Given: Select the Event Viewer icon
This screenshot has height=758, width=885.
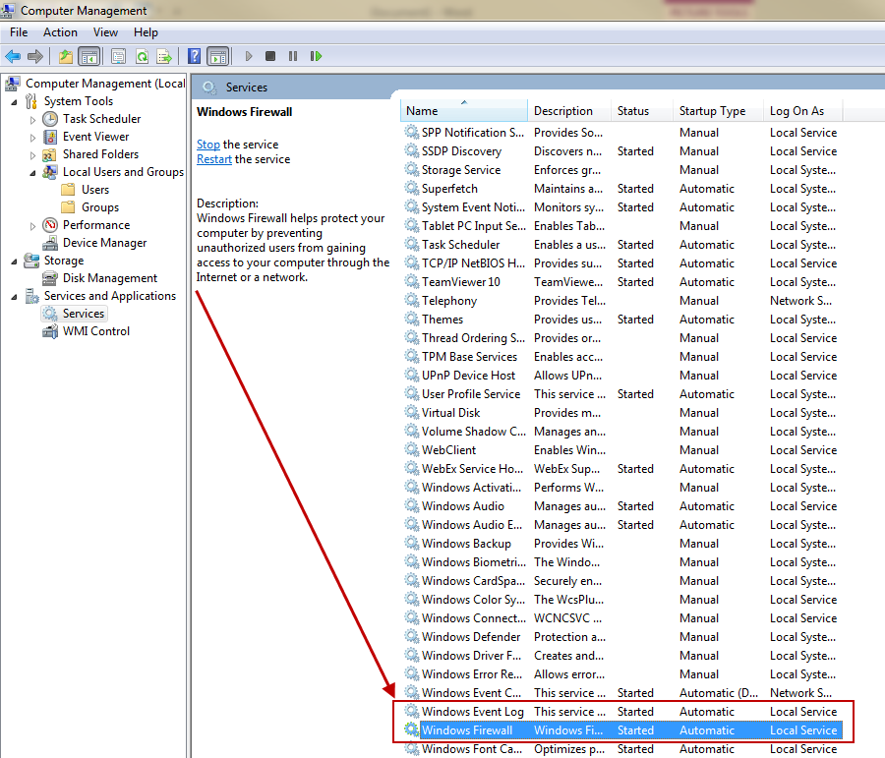Looking at the screenshot, I should click(49, 136).
